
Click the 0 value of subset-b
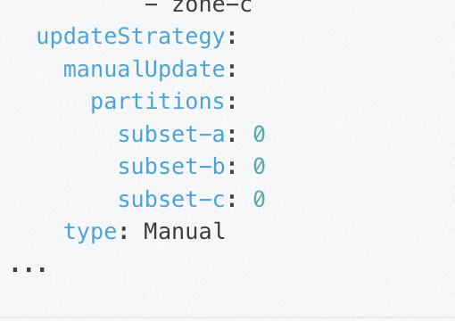259,166
